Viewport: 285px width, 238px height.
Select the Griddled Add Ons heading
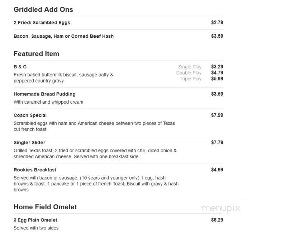click(43, 10)
